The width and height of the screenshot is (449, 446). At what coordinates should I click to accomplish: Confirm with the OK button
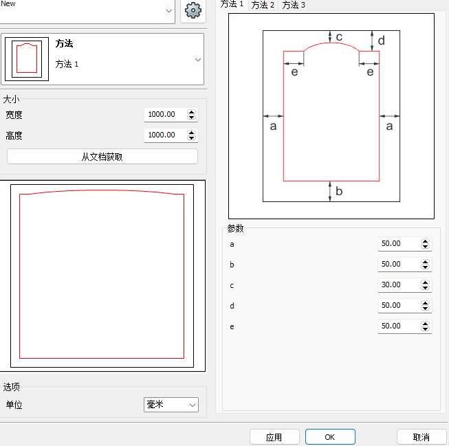330,437
